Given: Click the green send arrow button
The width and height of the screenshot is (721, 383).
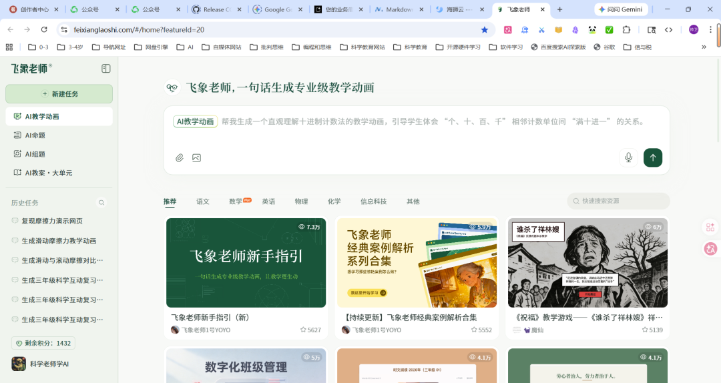Looking at the screenshot, I should click(653, 157).
